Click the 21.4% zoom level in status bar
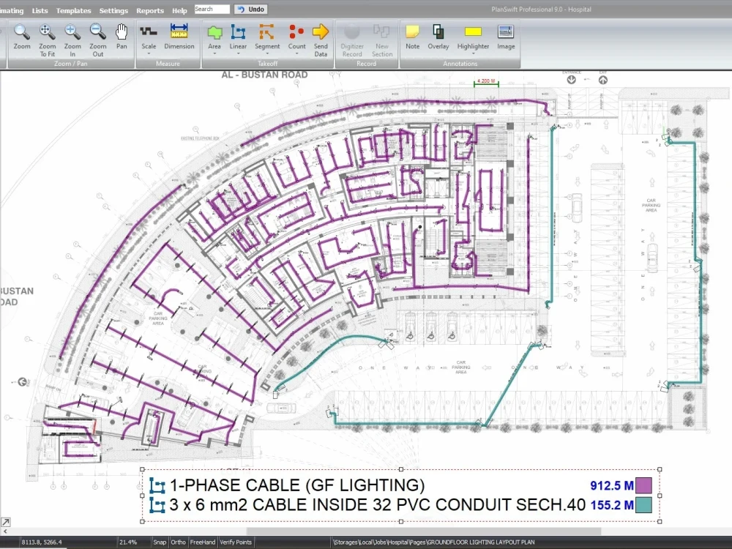The height and width of the screenshot is (549, 732). 128,542
